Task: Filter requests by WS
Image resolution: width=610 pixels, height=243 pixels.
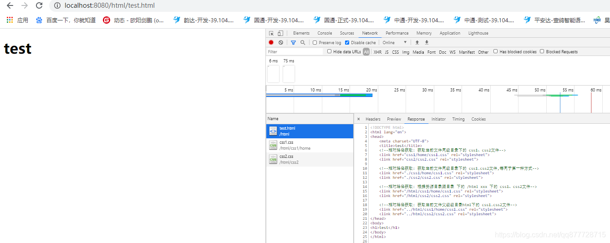Action: pyautogui.click(x=452, y=52)
